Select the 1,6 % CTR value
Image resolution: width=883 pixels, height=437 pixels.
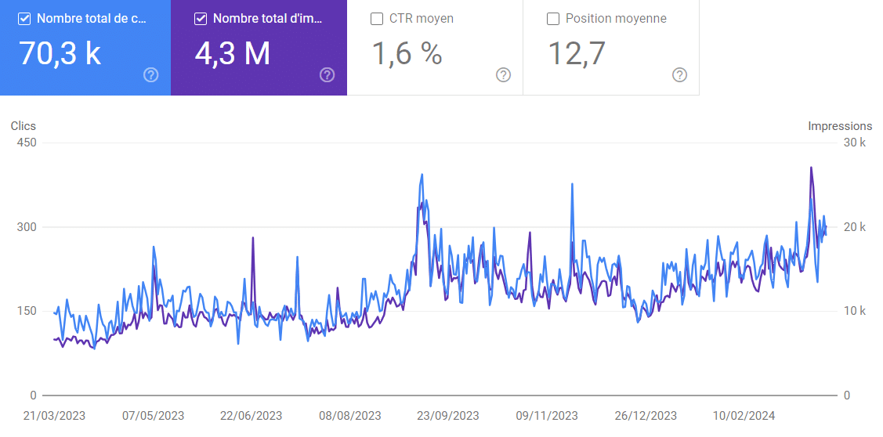[407, 53]
